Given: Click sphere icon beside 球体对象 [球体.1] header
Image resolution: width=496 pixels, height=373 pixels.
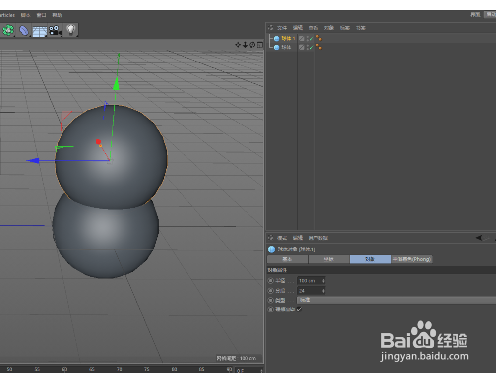Looking at the screenshot, I should pyautogui.click(x=271, y=249).
